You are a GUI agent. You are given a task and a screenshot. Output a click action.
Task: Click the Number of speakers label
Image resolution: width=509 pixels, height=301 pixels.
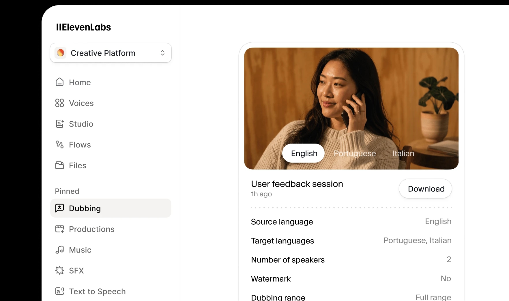(288, 260)
